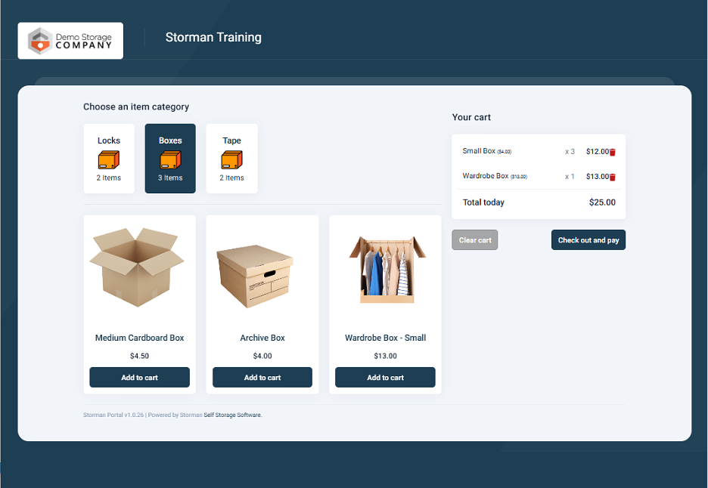708x488 pixels.
Task: Add Wardrobe Box - Small to cart
Action: pos(385,378)
